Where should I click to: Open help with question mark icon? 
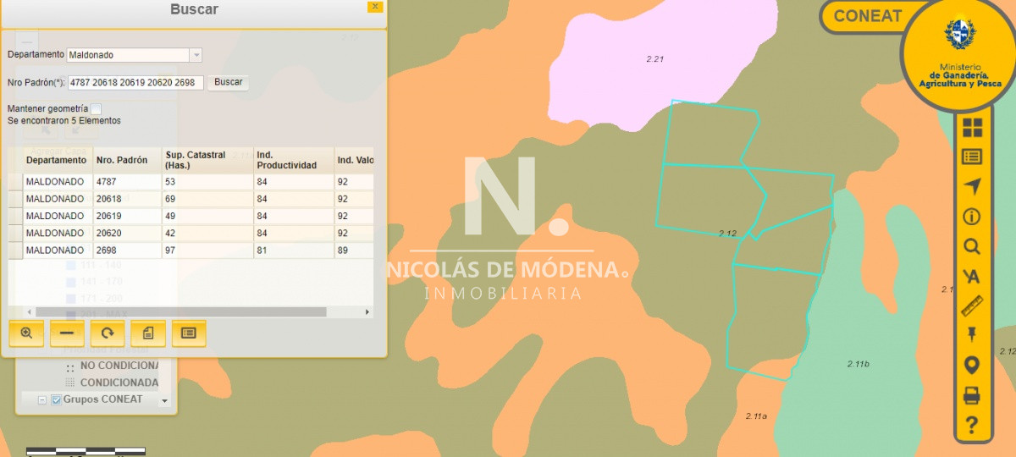[972, 426]
